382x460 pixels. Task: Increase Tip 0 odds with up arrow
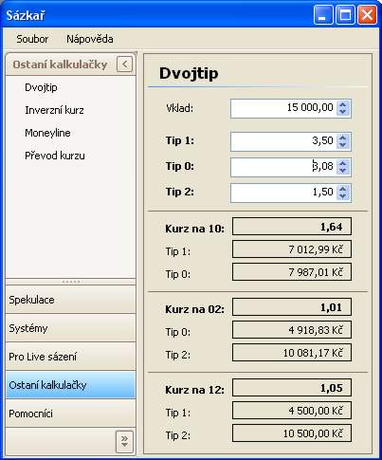pyautogui.click(x=343, y=163)
